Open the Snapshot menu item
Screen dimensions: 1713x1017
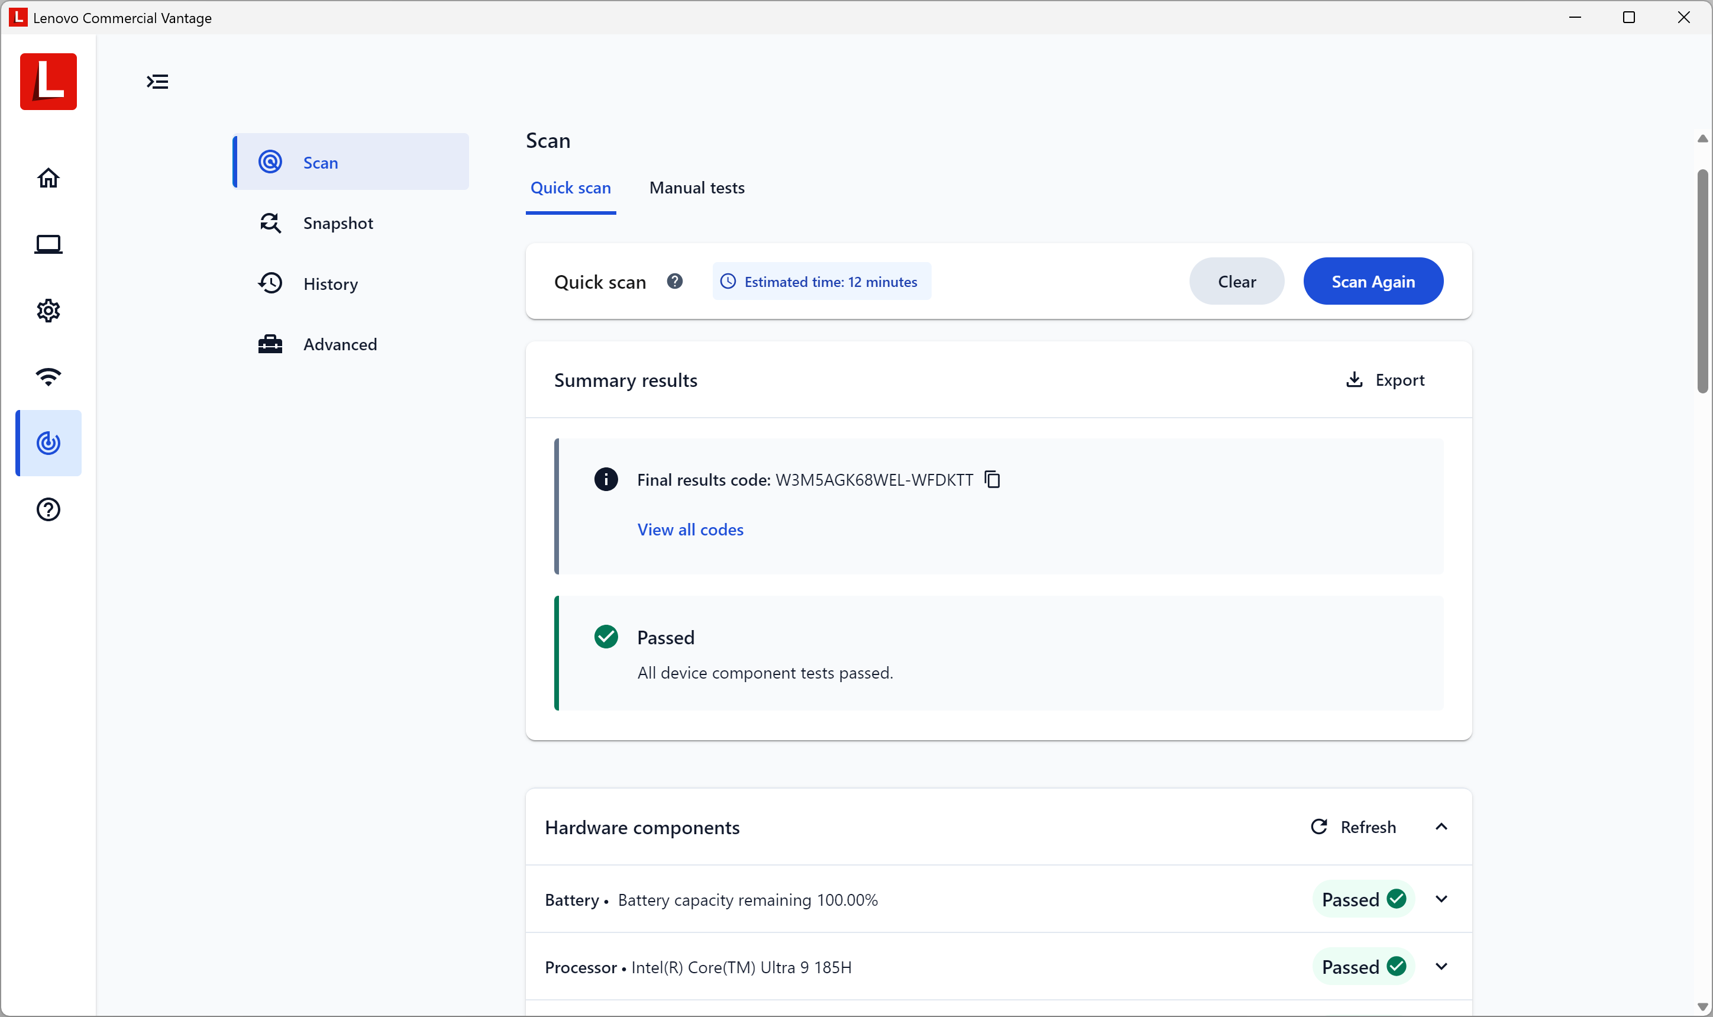tap(337, 224)
